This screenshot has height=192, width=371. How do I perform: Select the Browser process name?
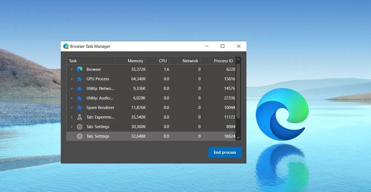point(94,69)
